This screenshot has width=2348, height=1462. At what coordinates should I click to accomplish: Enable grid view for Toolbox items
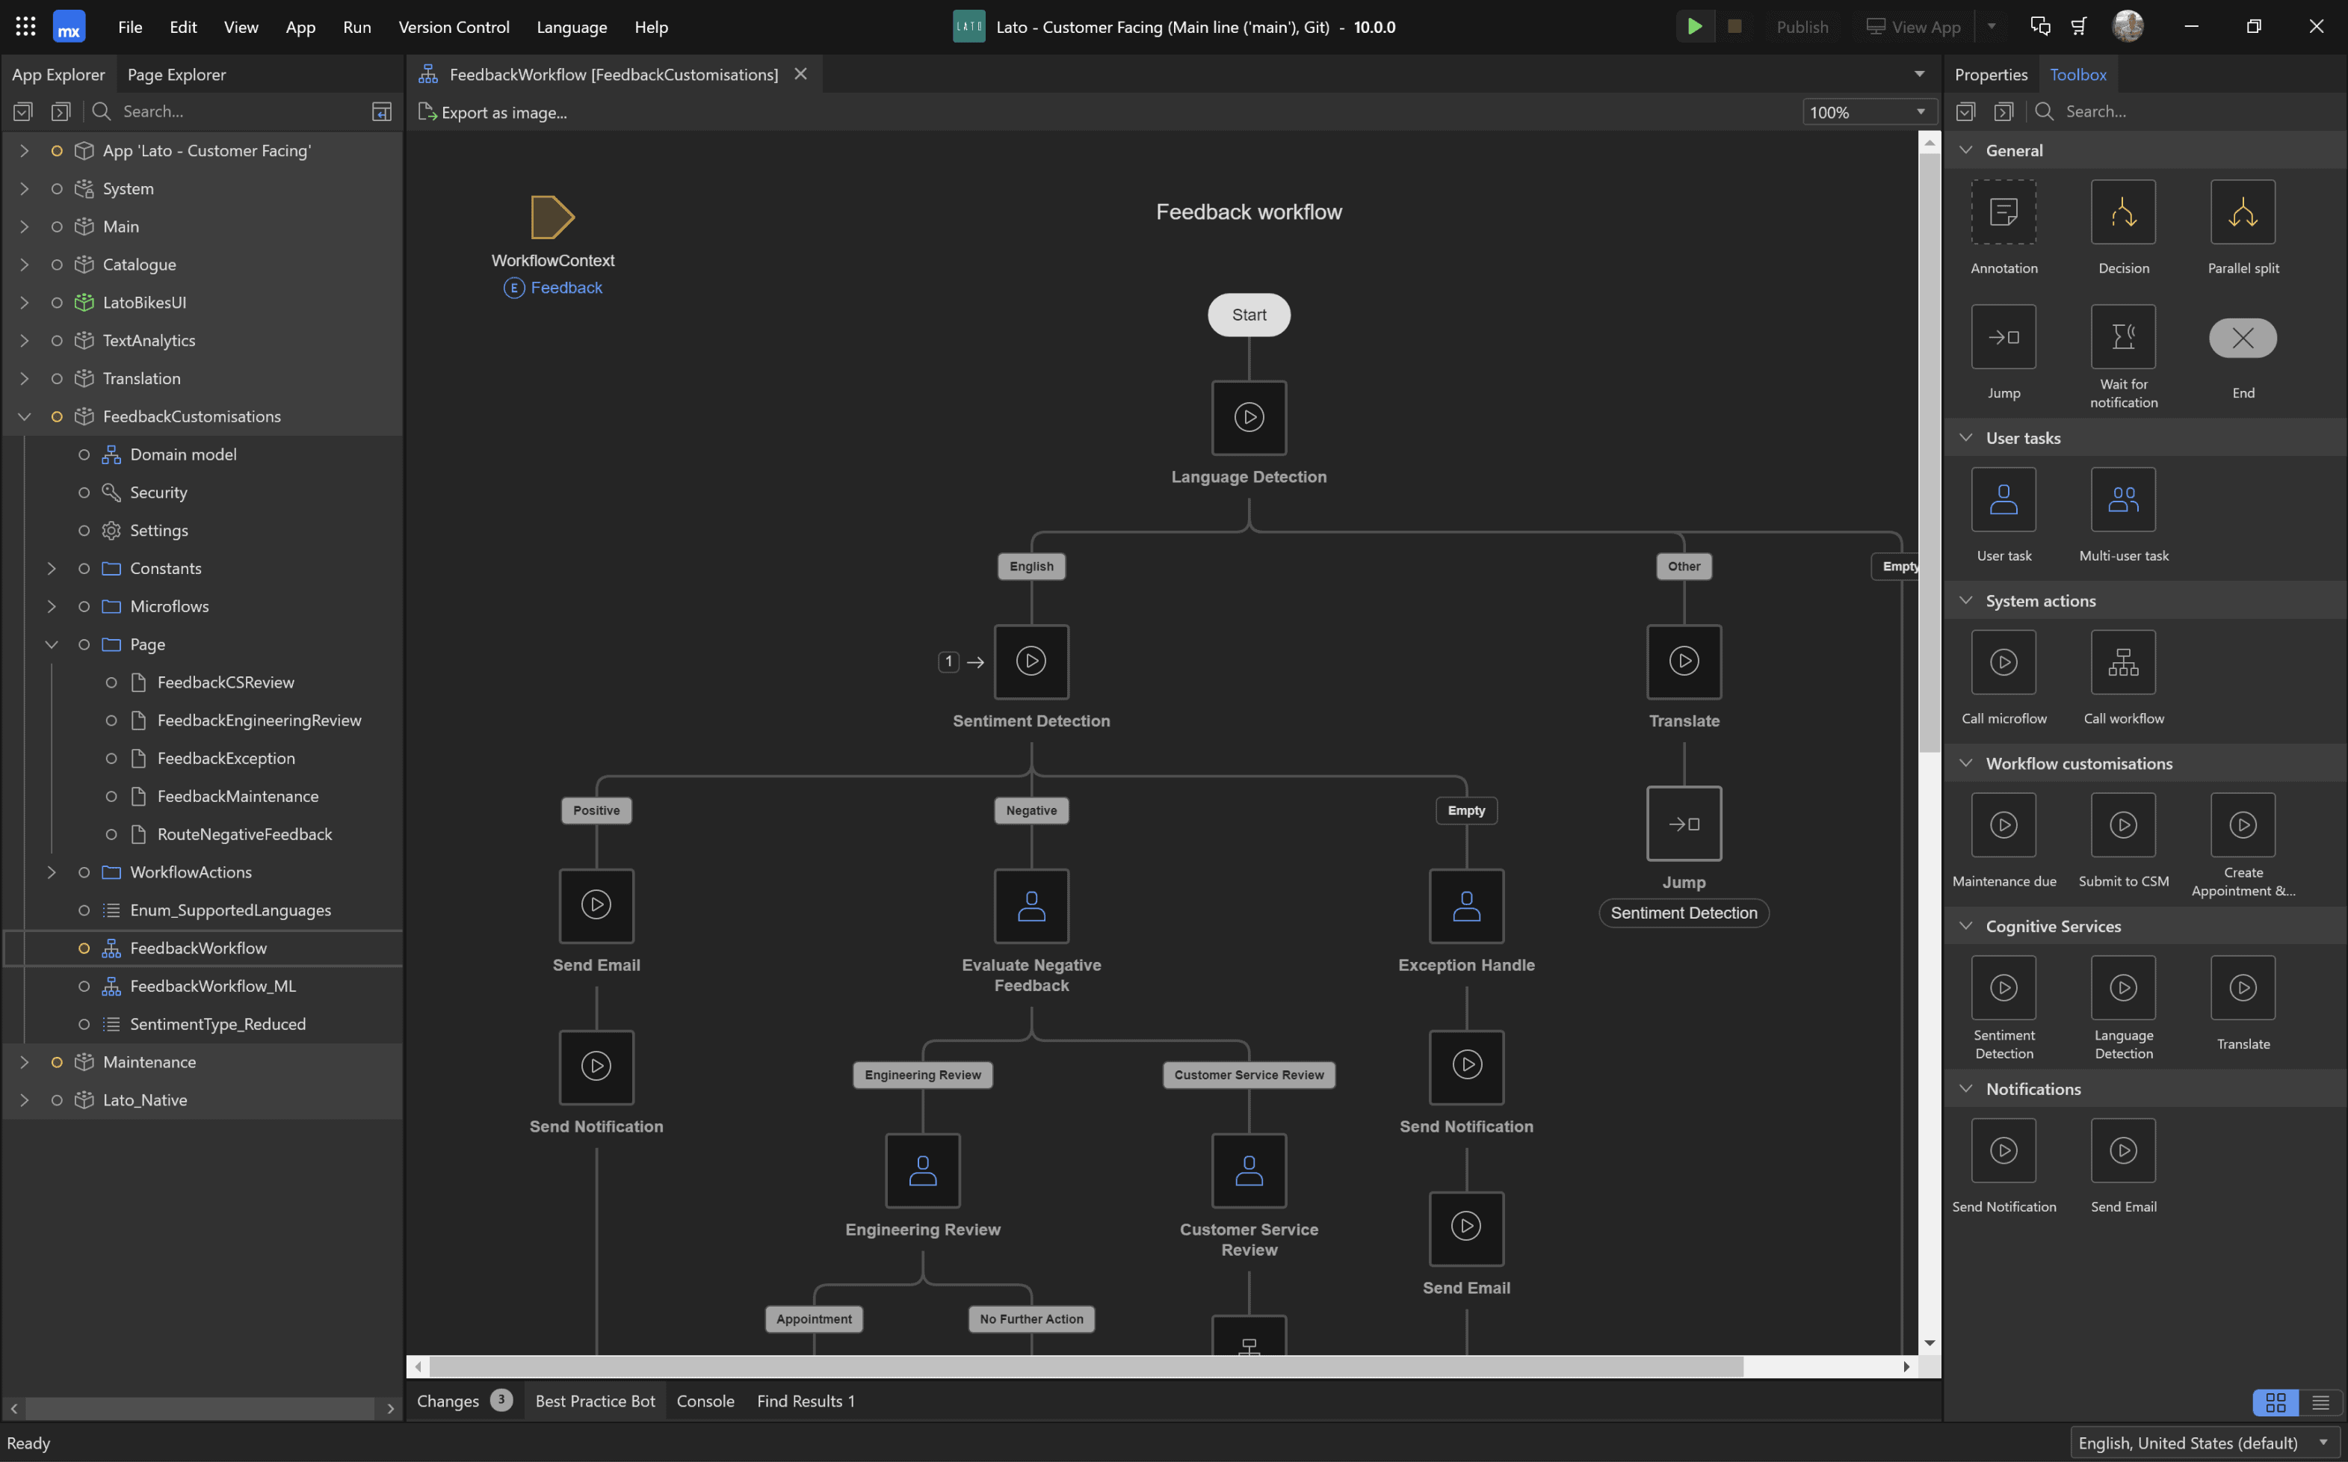click(x=2275, y=1402)
